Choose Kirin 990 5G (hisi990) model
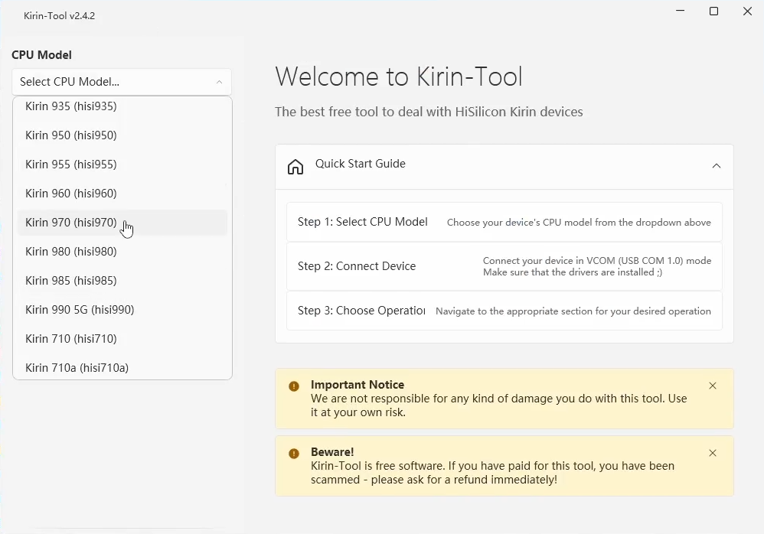Screen dimensions: 764x534 pyautogui.click(x=122, y=310)
